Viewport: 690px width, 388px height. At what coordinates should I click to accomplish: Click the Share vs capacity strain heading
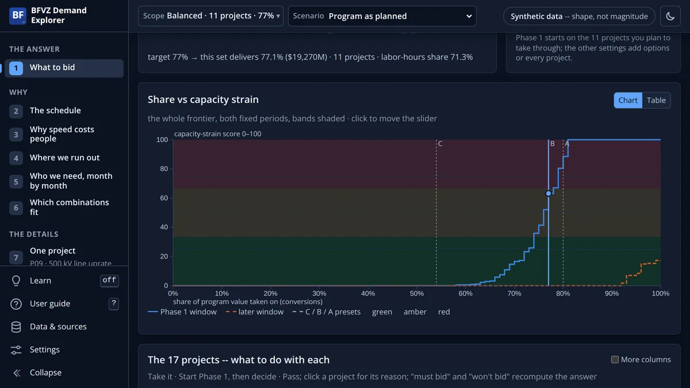pyautogui.click(x=203, y=100)
